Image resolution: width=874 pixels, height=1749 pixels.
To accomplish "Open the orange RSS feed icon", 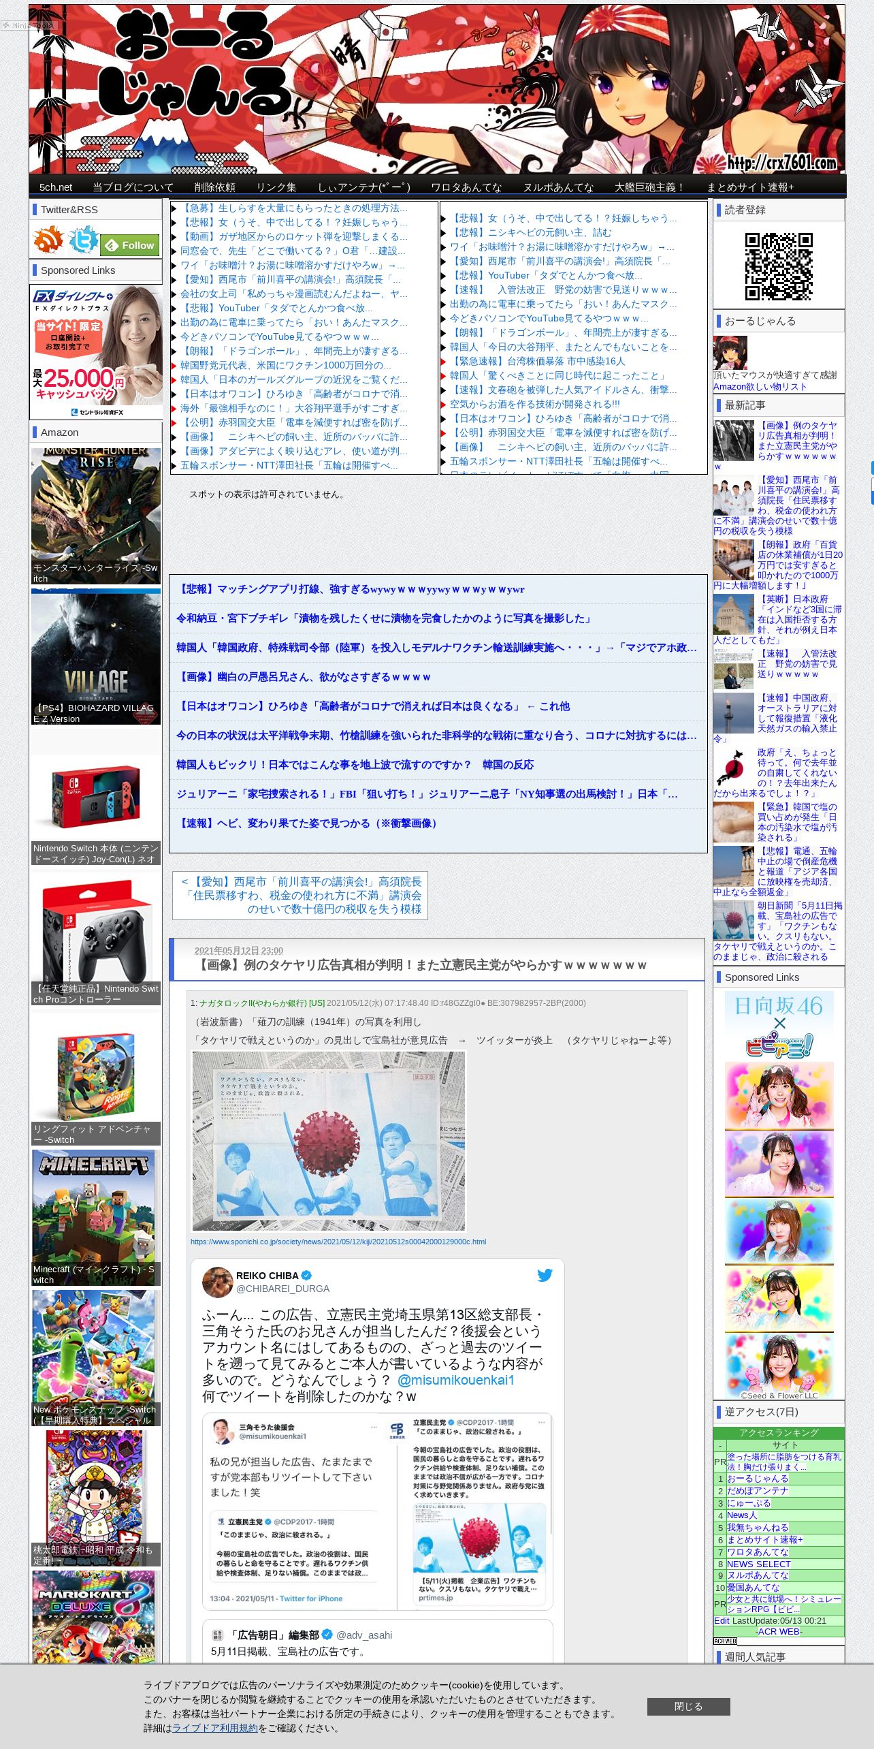I will coord(48,240).
